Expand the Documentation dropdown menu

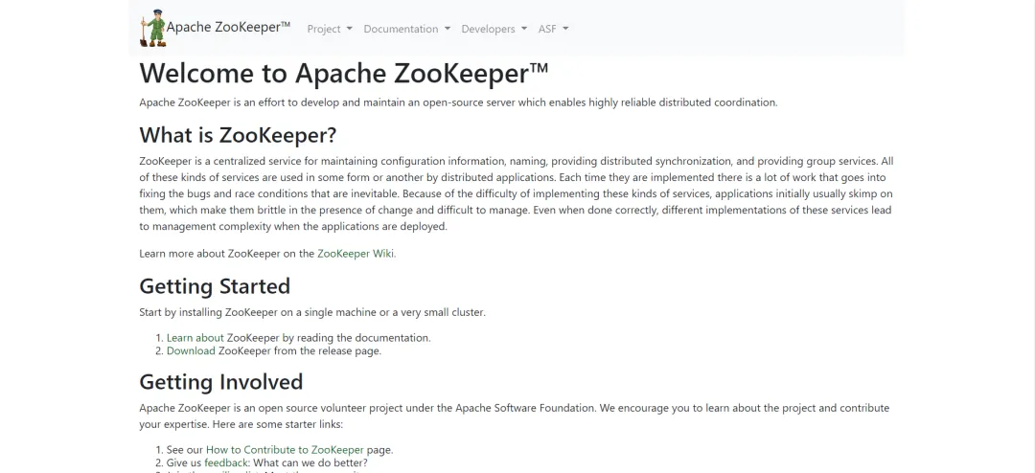point(406,29)
